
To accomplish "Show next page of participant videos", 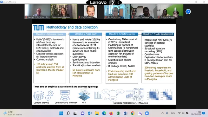I will 188,12.
